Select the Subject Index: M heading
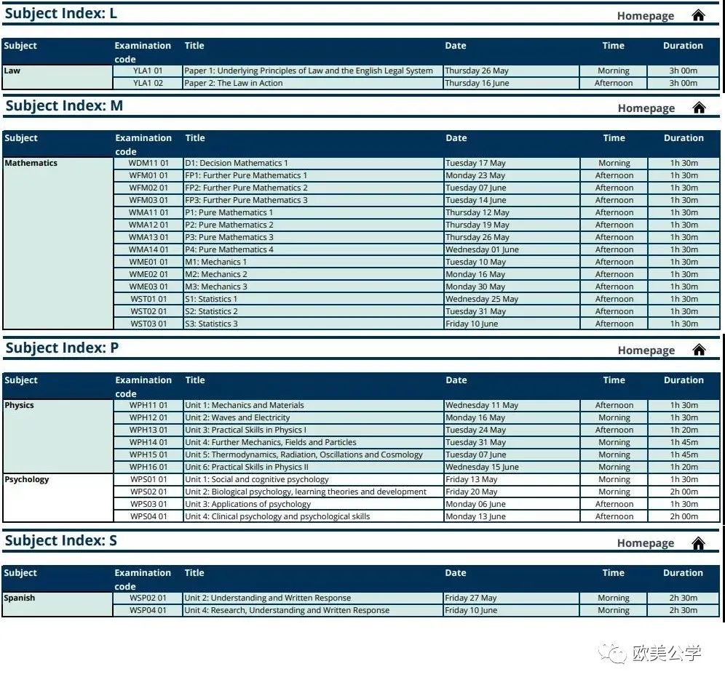 (64, 106)
